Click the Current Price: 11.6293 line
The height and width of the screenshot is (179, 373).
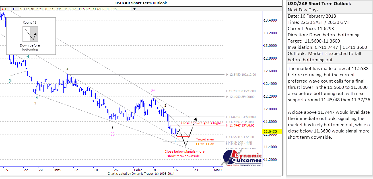pos(311,29)
